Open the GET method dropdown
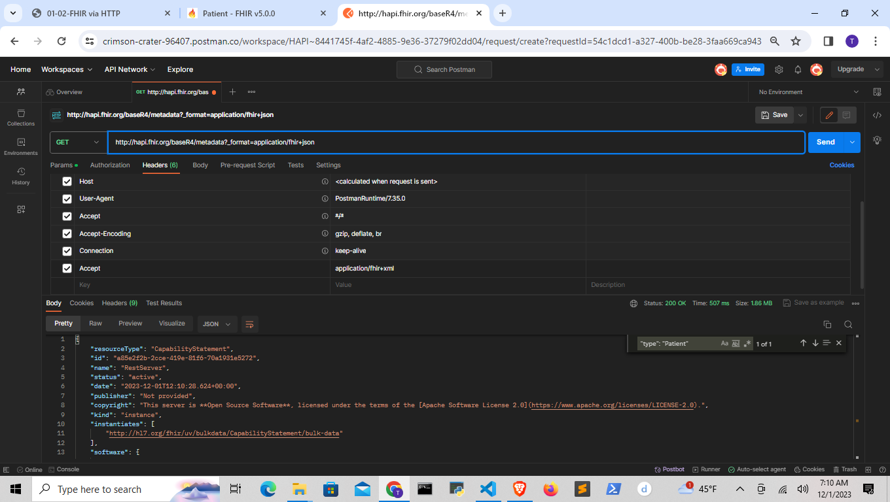890x502 pixels. [x=78, y=142]
